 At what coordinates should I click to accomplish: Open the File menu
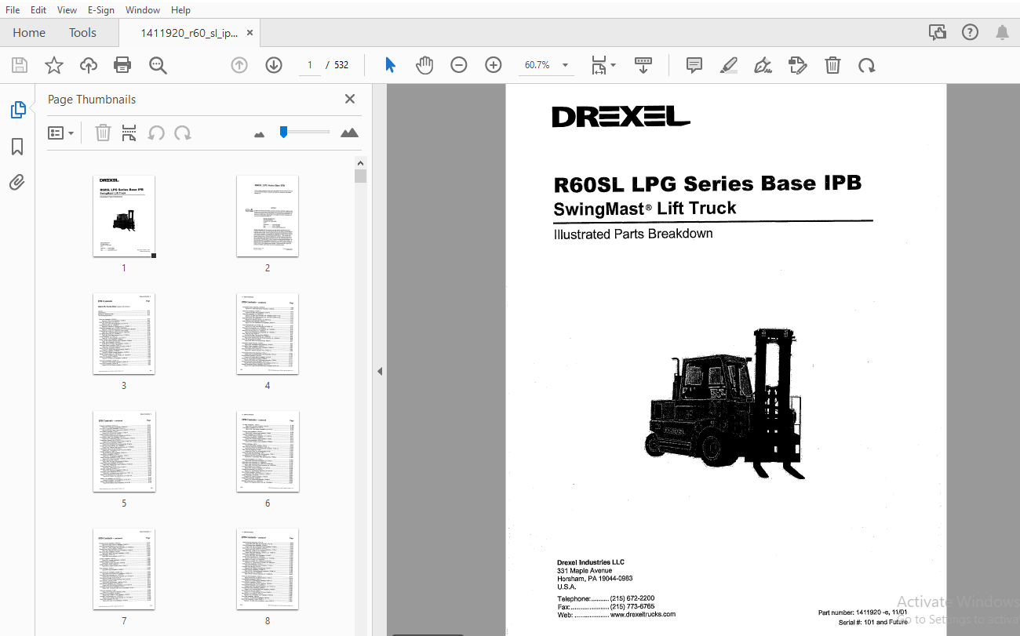coord(13,10)
